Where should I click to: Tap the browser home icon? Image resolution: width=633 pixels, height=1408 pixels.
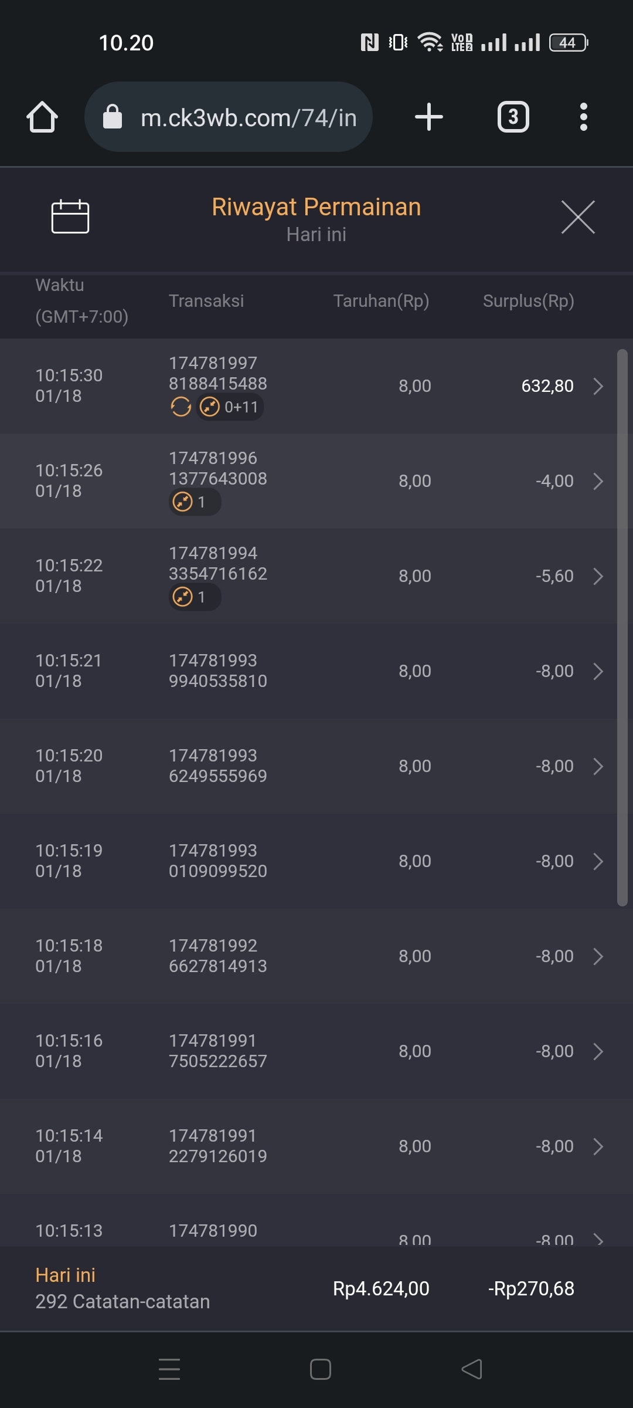(42, 117)
